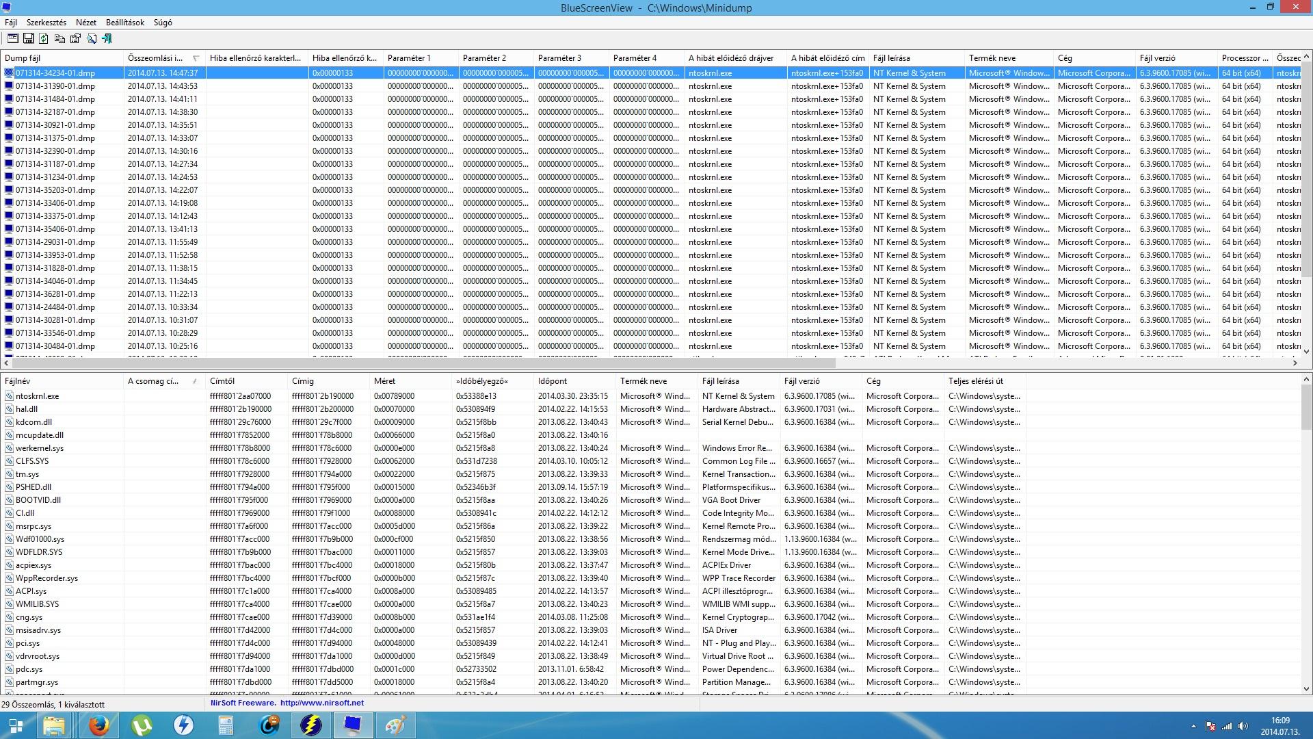Sort by Összeomlási idő column header
The width and height of the screenshot is (1313, 739).
(x=164, y=58)
